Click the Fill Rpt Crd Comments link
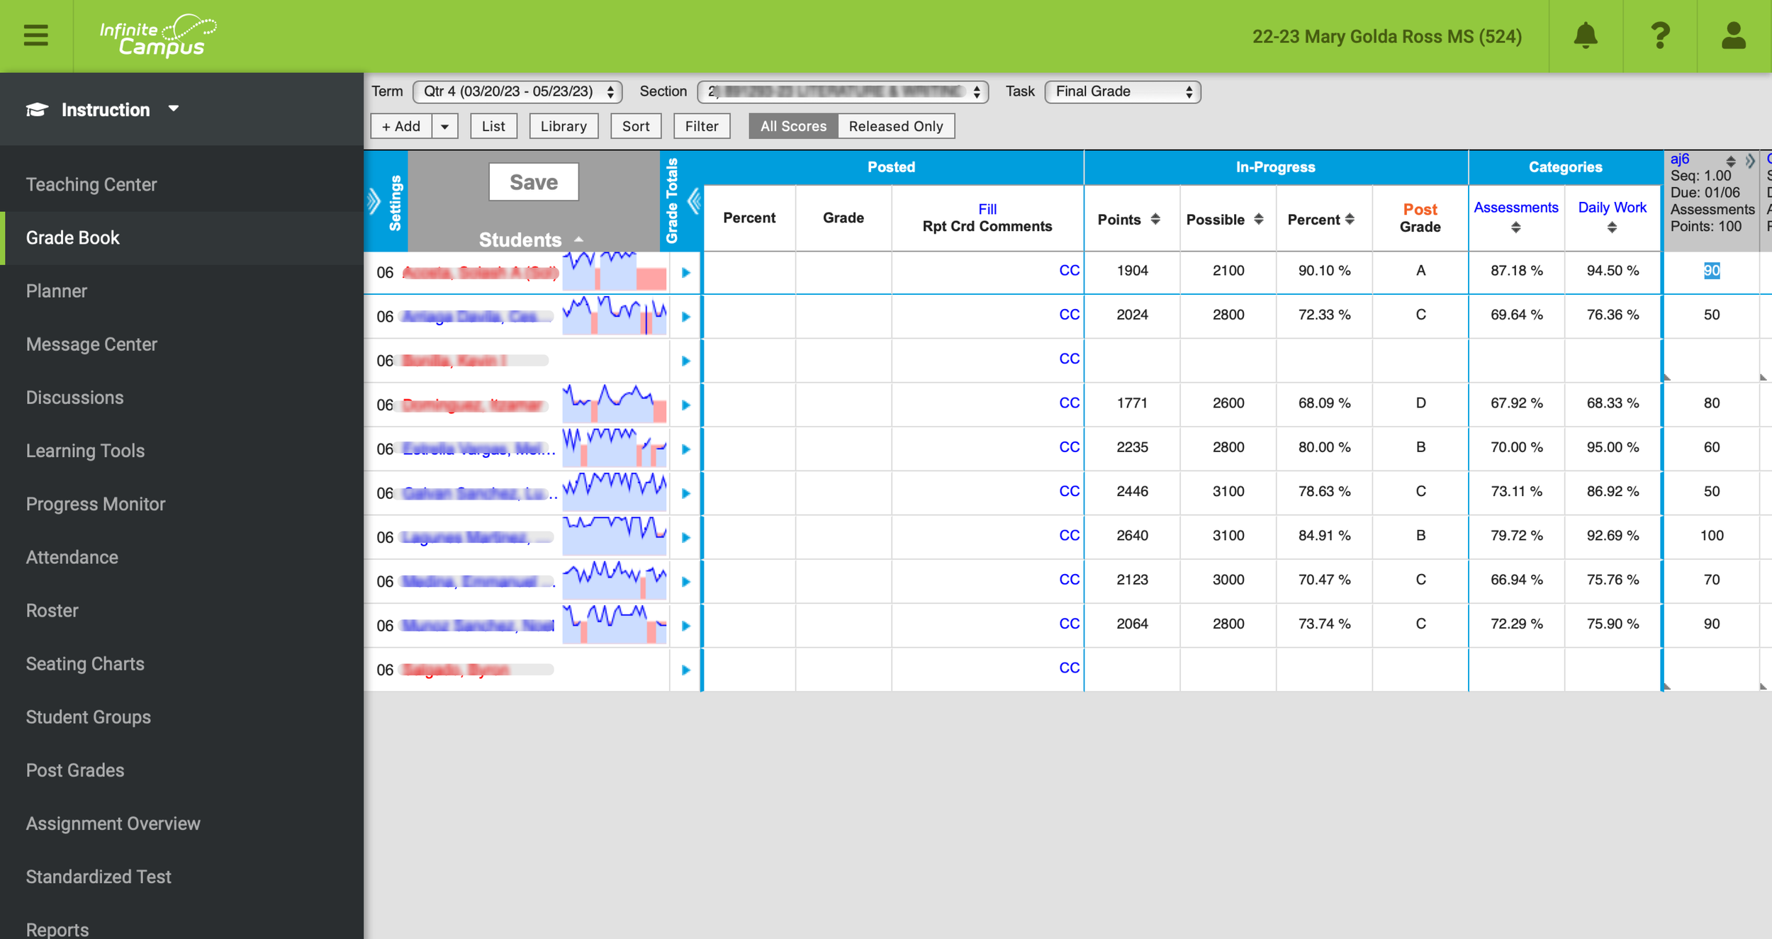 point(987,209)
